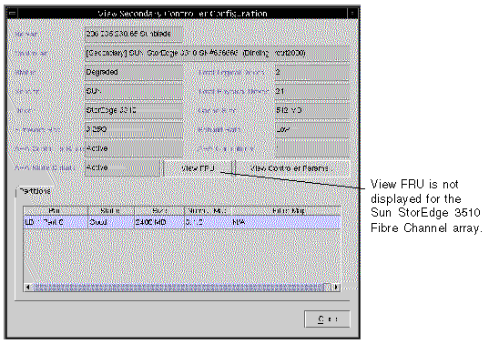Click the Total Physical Drives field showing 21
The width and height of the screenshot is (489, 344).
pos(312,91)
